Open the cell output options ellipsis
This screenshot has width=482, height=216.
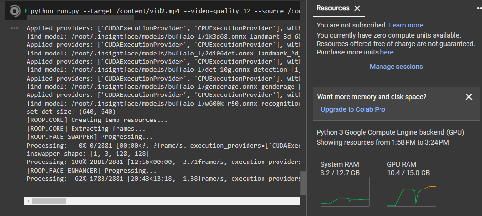click(x=15, y=29)
